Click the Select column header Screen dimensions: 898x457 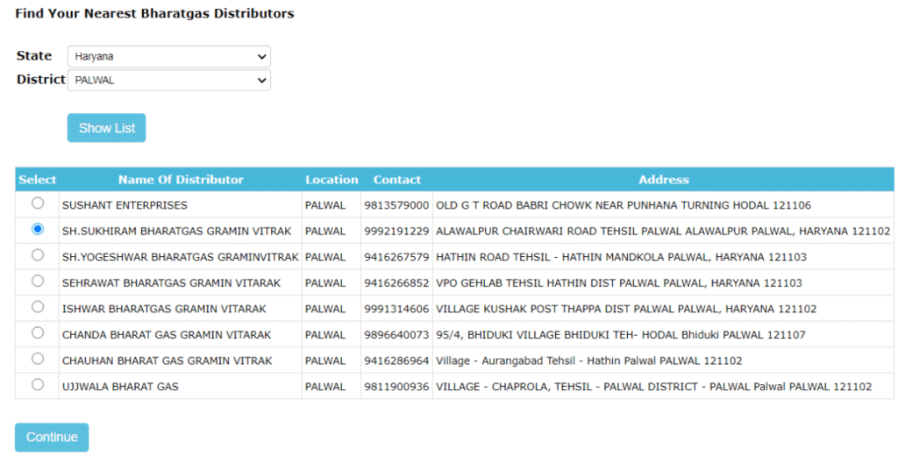click(x=37, y=180)
